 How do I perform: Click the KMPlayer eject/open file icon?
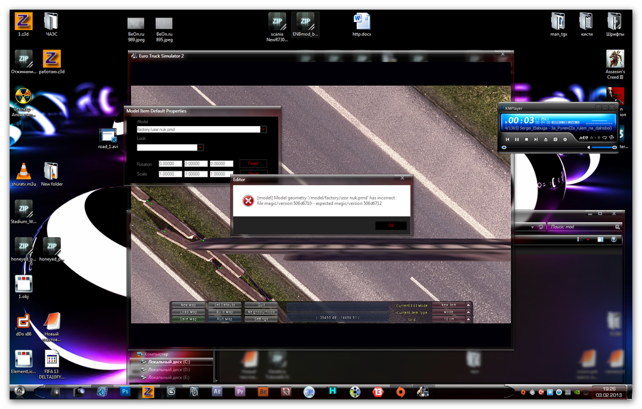tap(545, 139)
